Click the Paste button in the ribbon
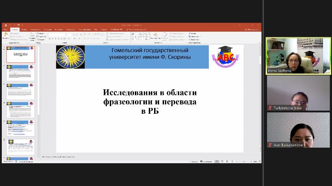This screenshot has height=186, width=332. [6, 37]
